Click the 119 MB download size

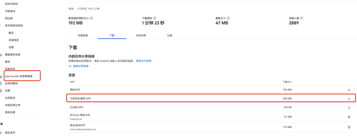click(x=287, y=127)
